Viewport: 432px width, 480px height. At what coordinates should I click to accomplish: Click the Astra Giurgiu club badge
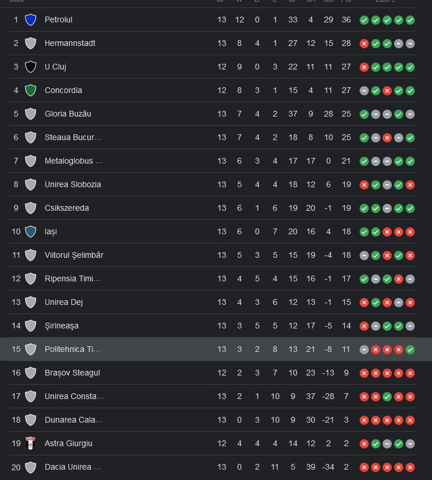coord(30,443)
